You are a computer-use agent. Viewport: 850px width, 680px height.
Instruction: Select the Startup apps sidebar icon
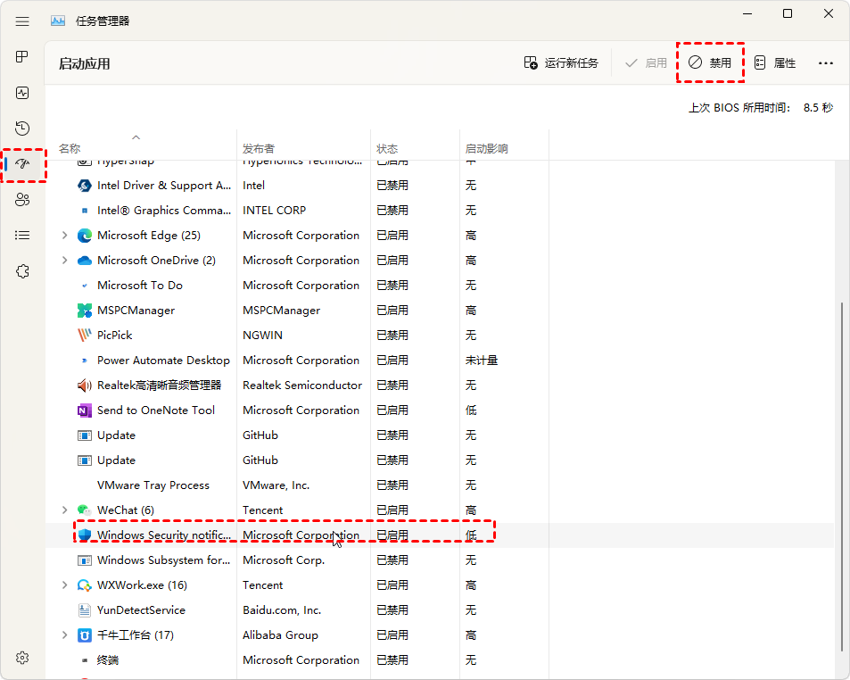click(22, 164)
